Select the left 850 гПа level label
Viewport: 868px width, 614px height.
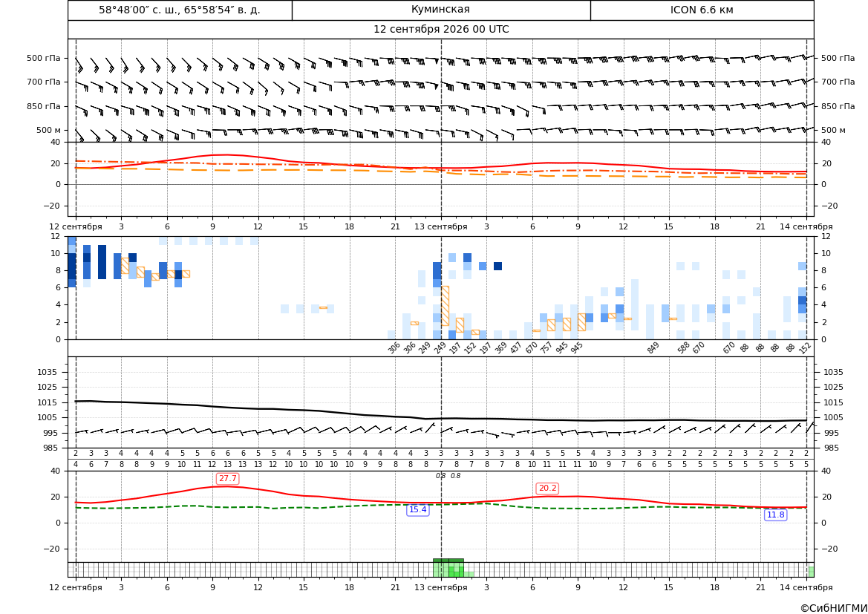tap(44, 106)
